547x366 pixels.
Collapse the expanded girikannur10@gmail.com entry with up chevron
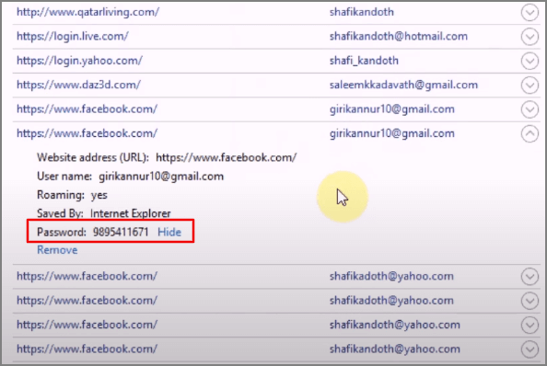(x=530, y=133)
